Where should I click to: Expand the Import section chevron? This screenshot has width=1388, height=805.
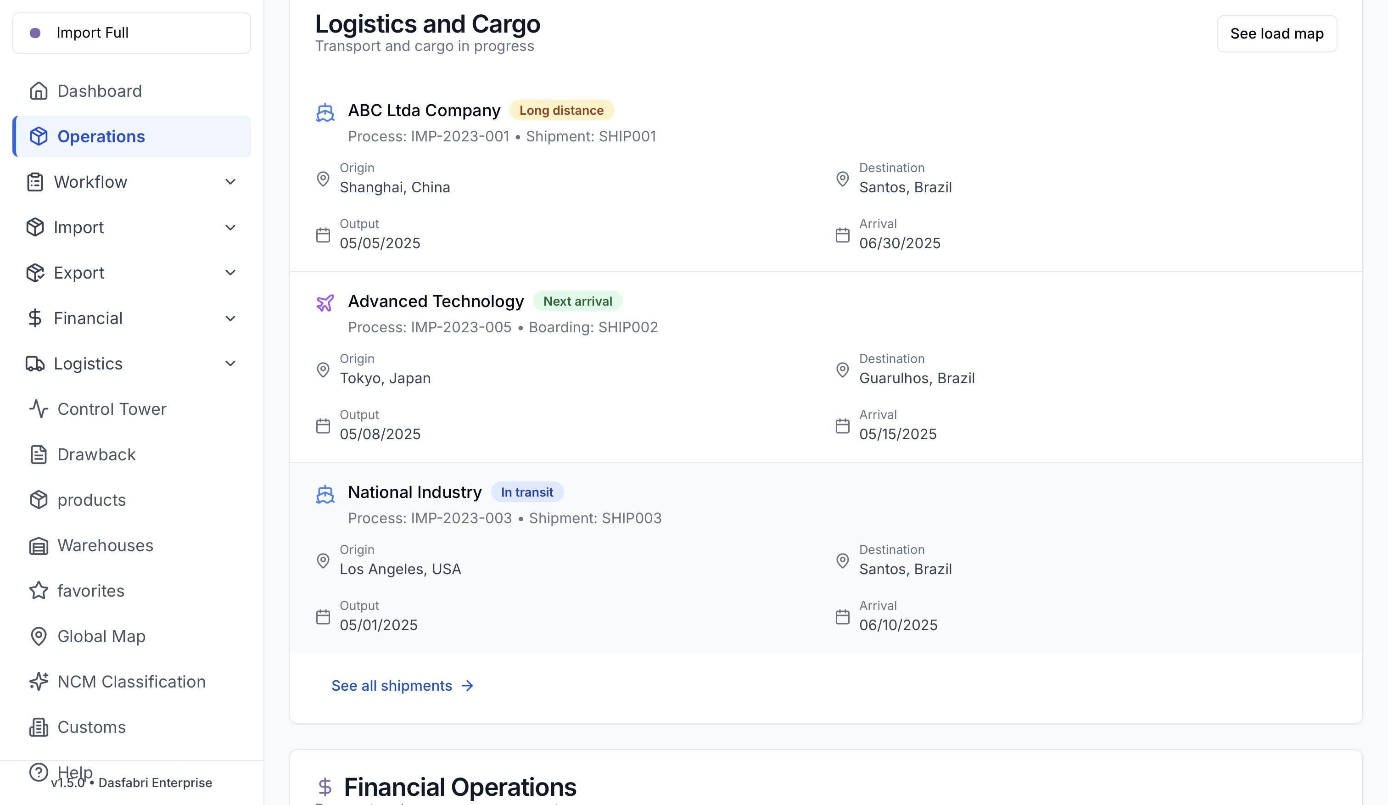(x=231, y=227)
